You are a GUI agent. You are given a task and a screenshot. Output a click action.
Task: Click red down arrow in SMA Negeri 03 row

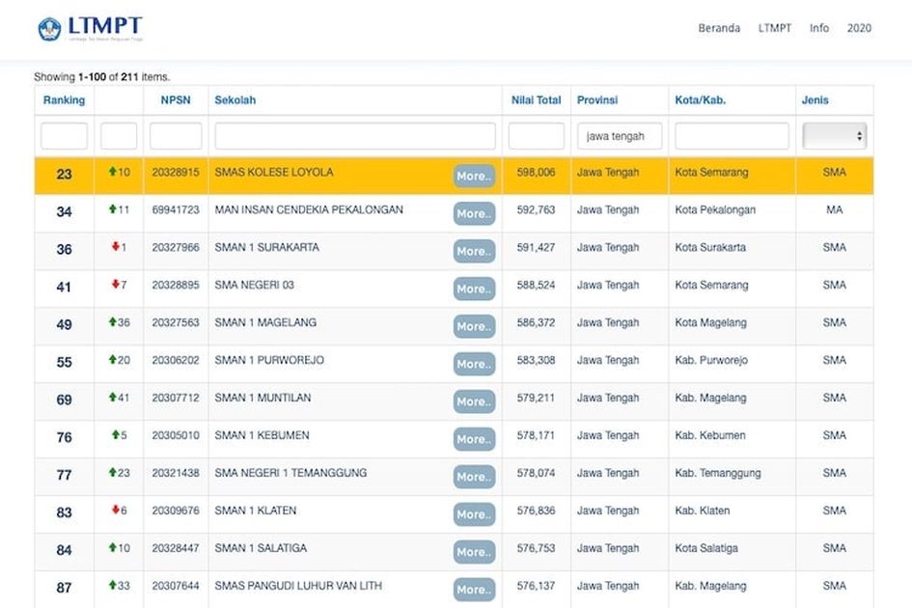(115, 285)
